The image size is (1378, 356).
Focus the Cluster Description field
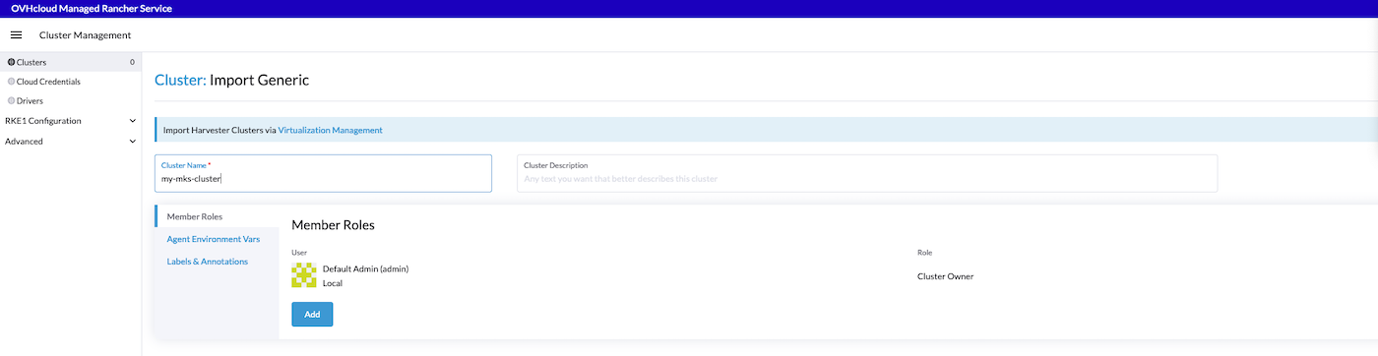coord(867,173)
